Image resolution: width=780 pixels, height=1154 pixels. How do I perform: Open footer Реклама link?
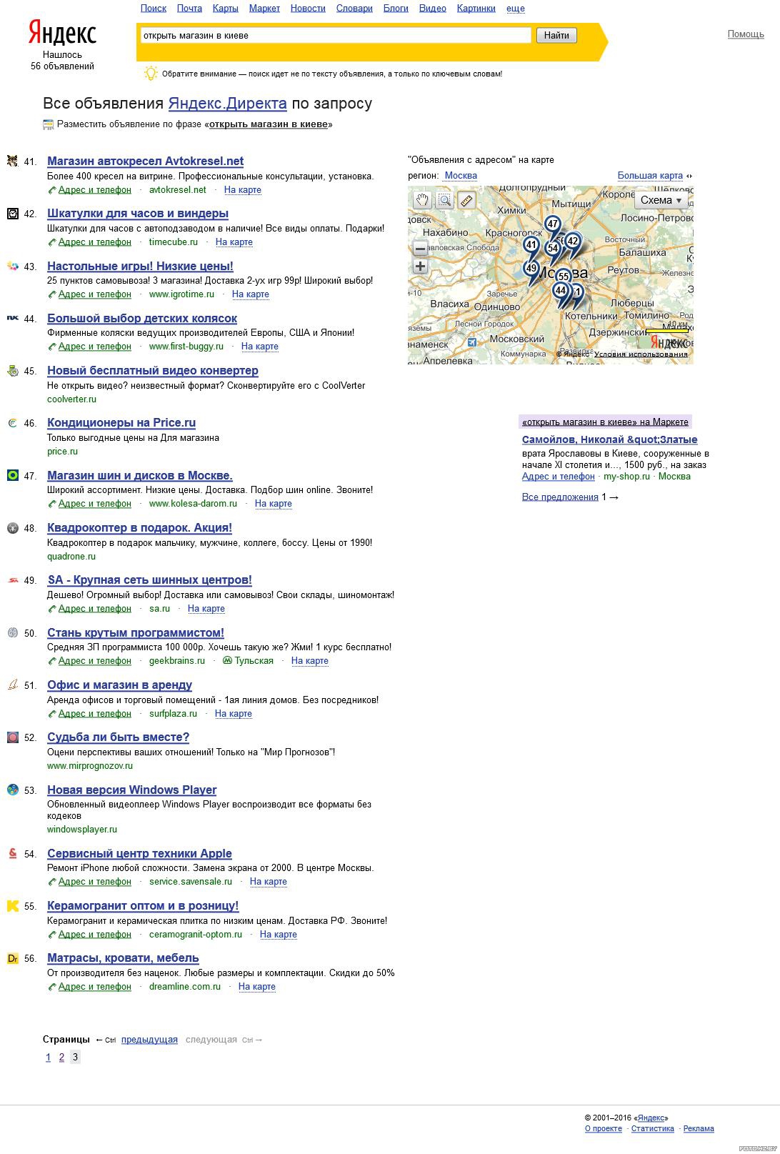[699, 1128]
